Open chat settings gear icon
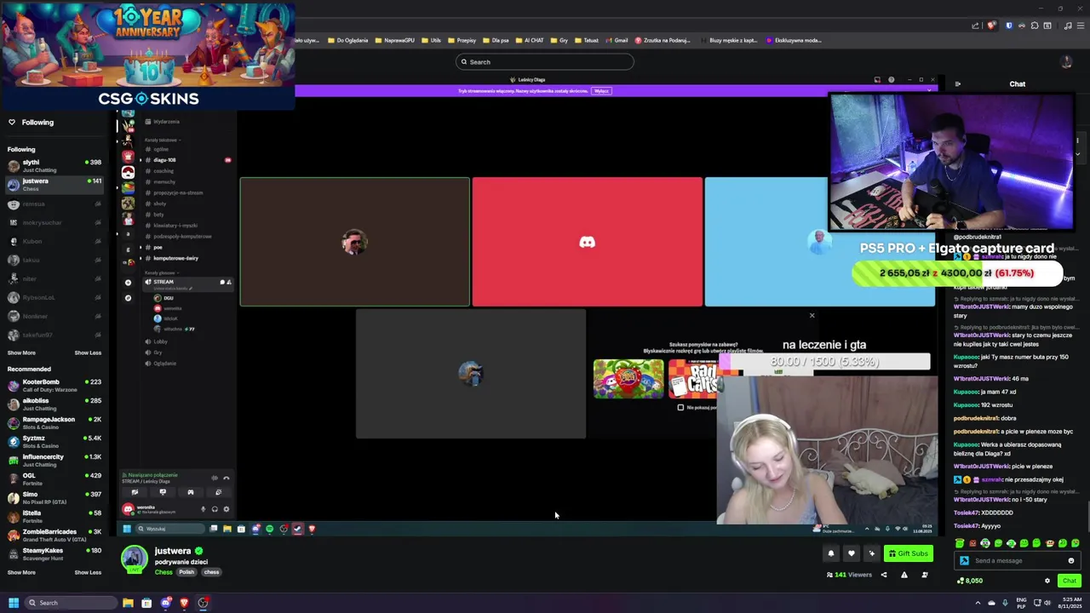The width and height of the screenshot is (1090, 613). 1047,581
